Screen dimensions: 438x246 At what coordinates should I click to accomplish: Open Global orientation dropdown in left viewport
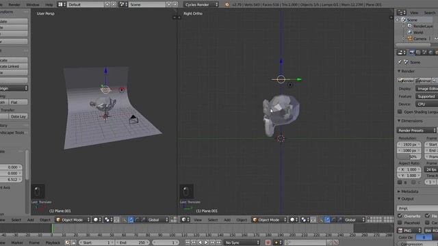click(x=158, y=220)
